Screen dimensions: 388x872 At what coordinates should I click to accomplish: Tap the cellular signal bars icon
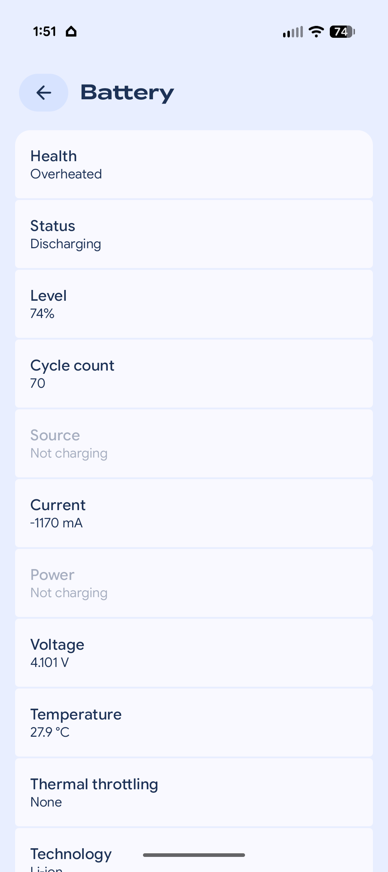click(293, 32)
